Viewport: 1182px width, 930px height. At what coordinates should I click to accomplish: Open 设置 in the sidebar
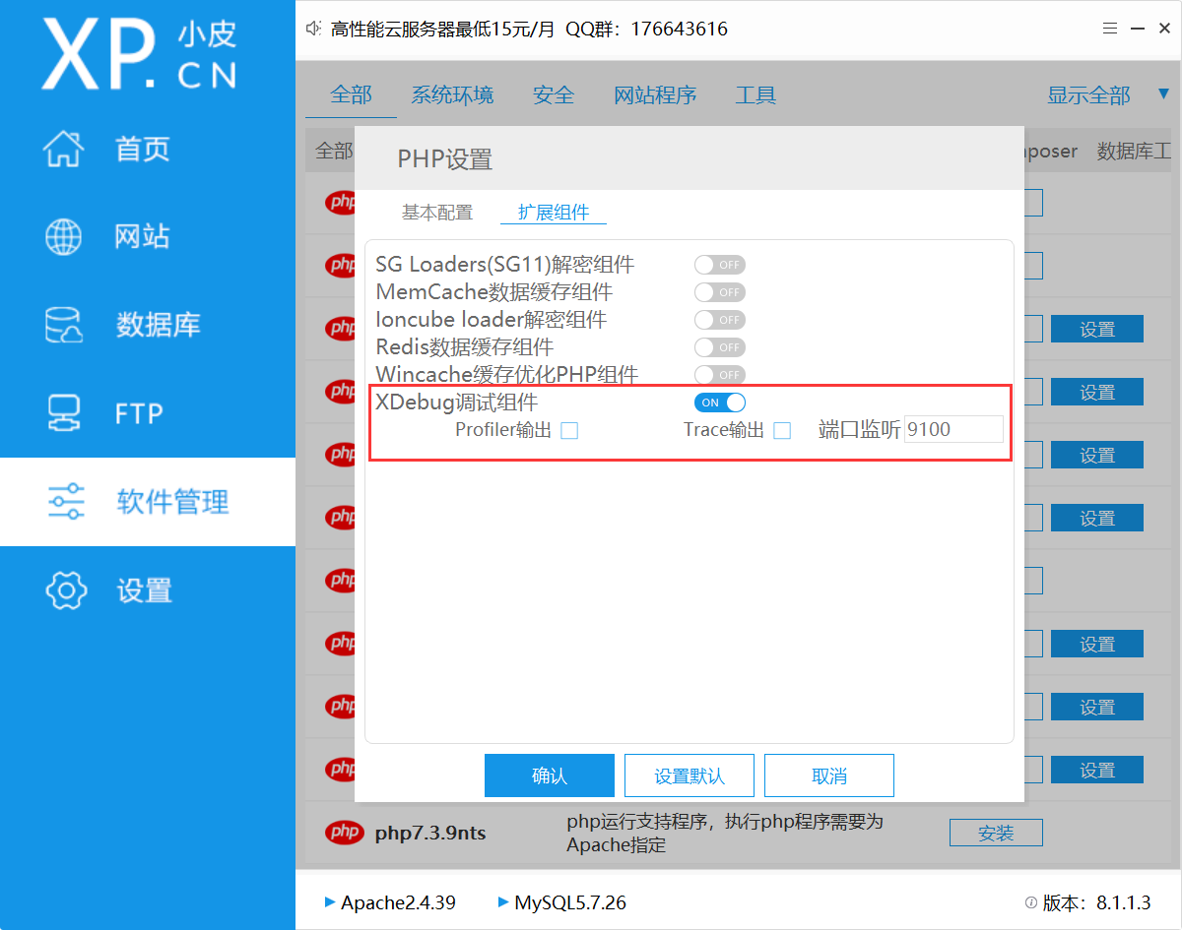click(x=148, y=590)
